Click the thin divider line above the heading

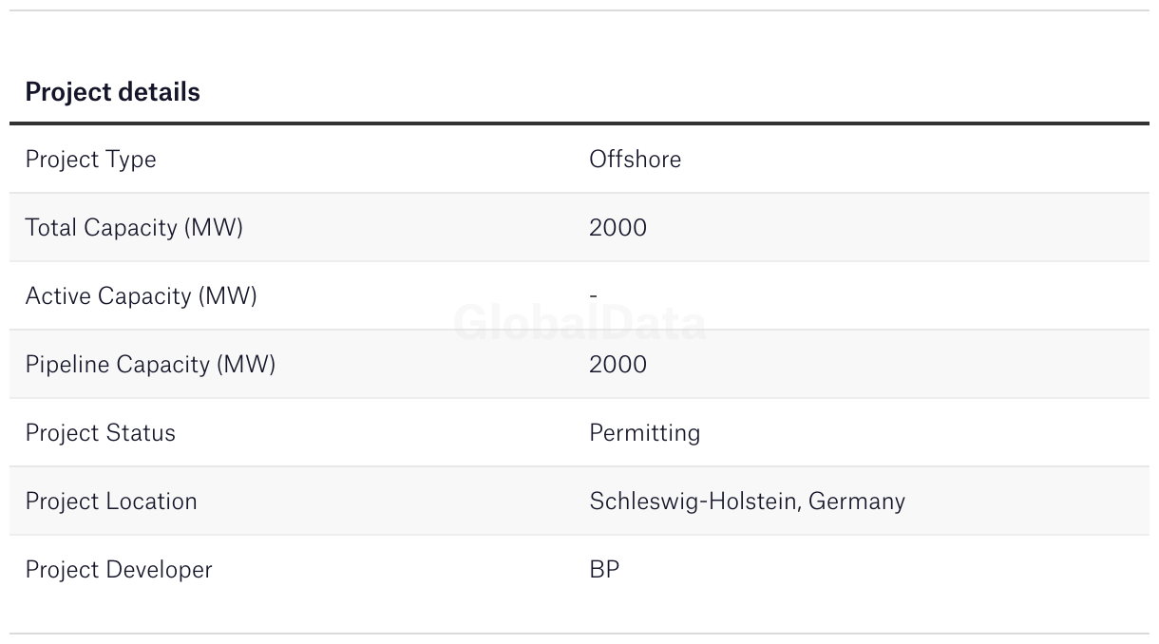(579, 10)
